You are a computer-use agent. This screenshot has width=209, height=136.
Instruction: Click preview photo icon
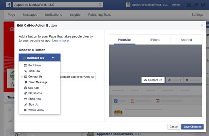132,101
